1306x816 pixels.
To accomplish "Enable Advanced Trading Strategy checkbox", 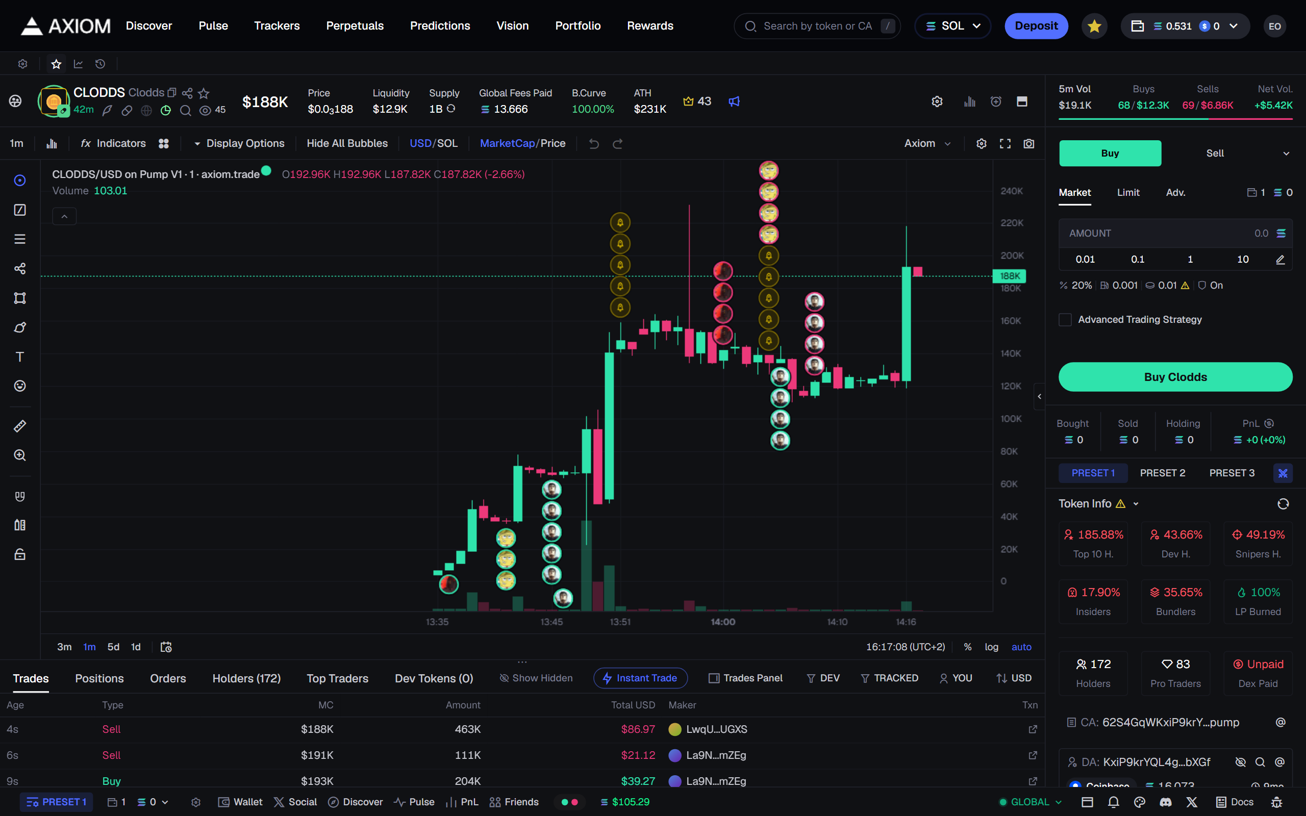I will (x=1065, y=319).
